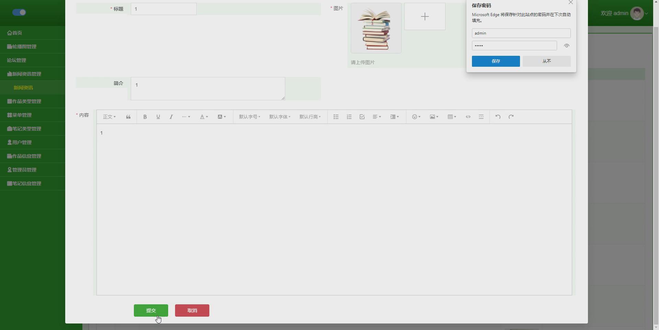Toggle the sidebar theme switch

click(x=19, y=12)
